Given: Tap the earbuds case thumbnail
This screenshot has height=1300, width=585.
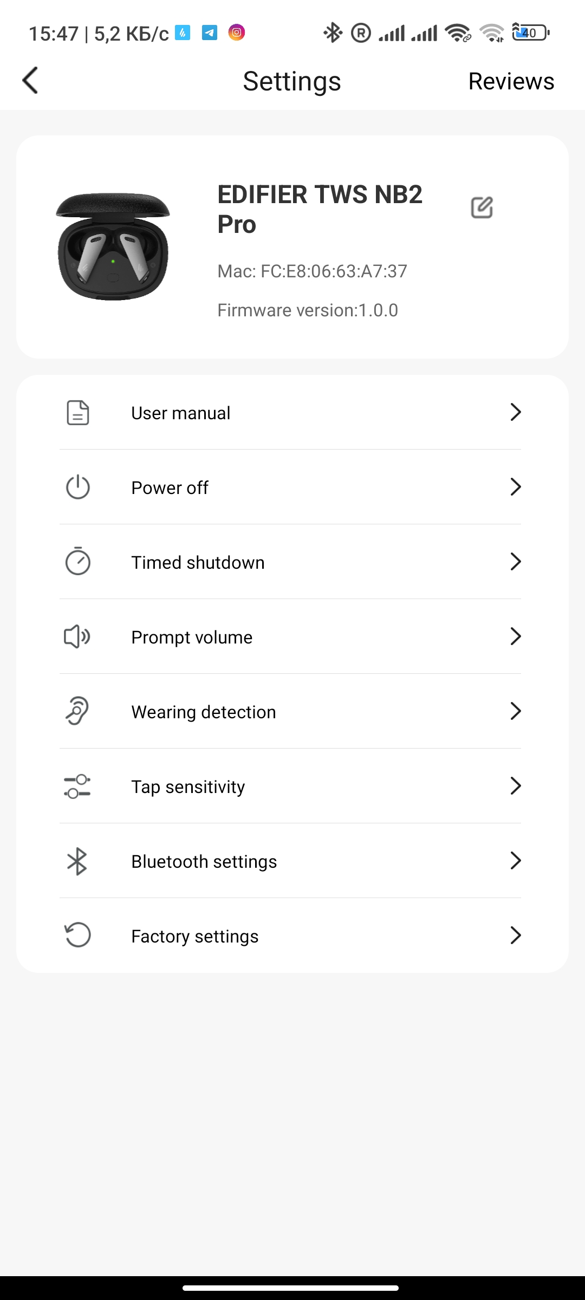Looking at the screenshot, I should pyautogui.click(x=113, y=246).
